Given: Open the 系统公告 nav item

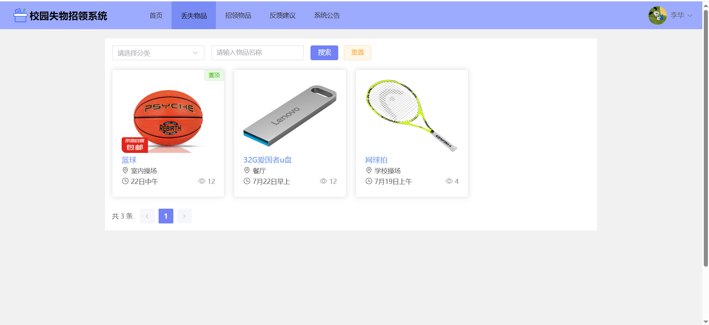Looking at the screenshot, I should point(327,16).
